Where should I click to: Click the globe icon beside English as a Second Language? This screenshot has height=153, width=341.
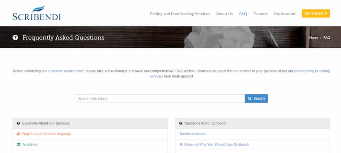[18, 134]
